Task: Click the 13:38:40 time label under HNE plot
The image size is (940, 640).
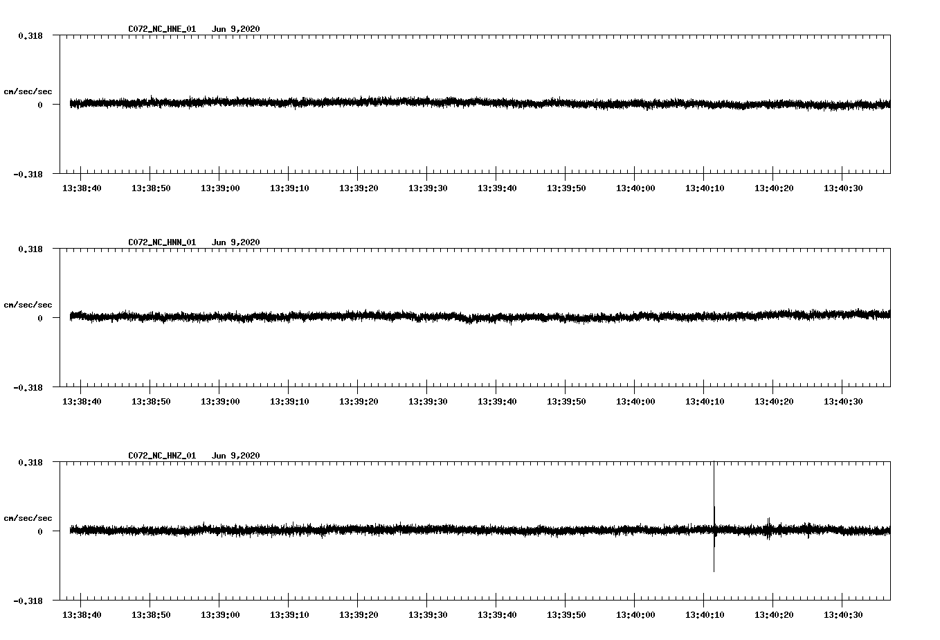Action: pos(82,188)
